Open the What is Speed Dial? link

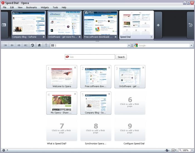(57, 144)
